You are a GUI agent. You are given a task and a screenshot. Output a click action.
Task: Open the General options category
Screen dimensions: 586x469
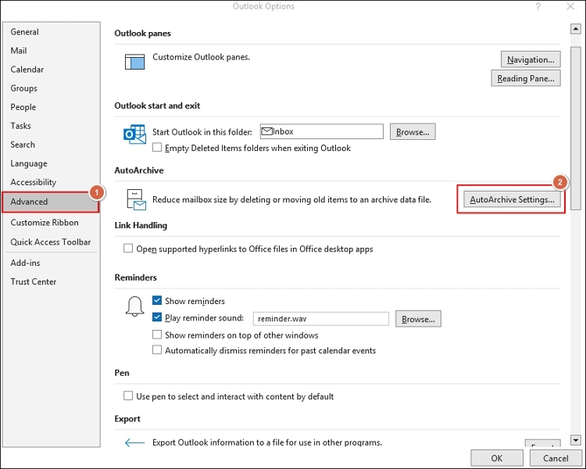(x=51, y=32)
